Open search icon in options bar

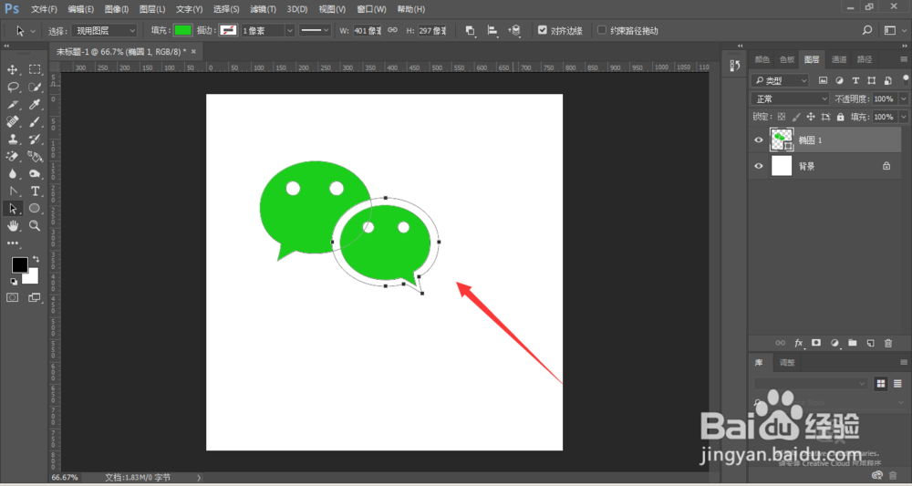(x=867, y=30)
